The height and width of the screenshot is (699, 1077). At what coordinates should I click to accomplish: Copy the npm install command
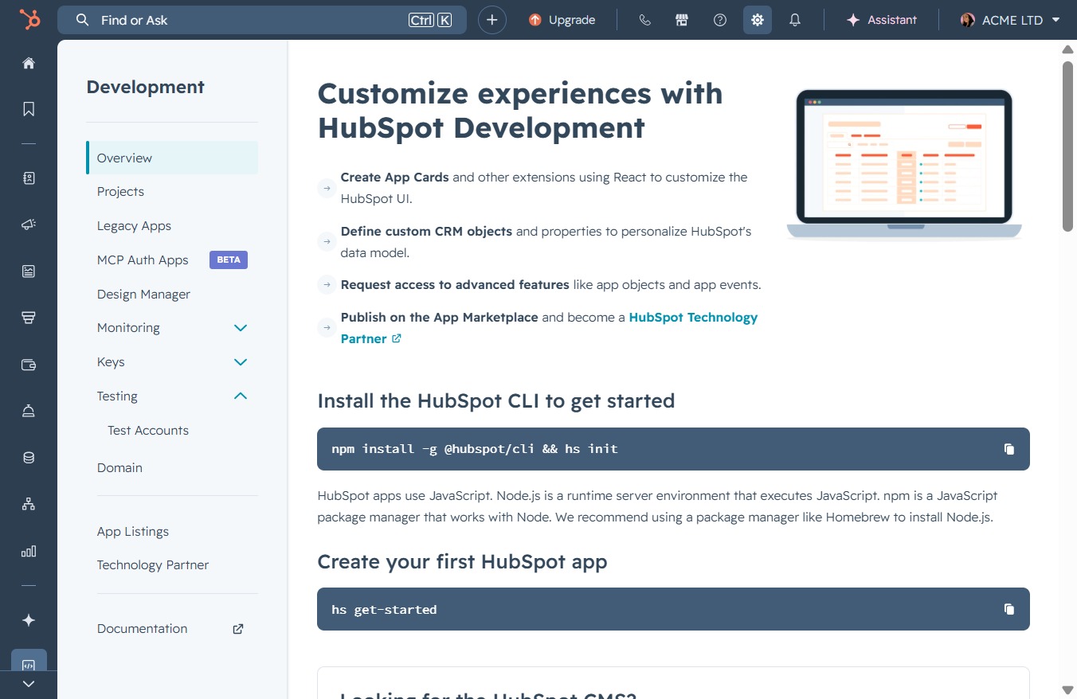[x=1009, y=449]
